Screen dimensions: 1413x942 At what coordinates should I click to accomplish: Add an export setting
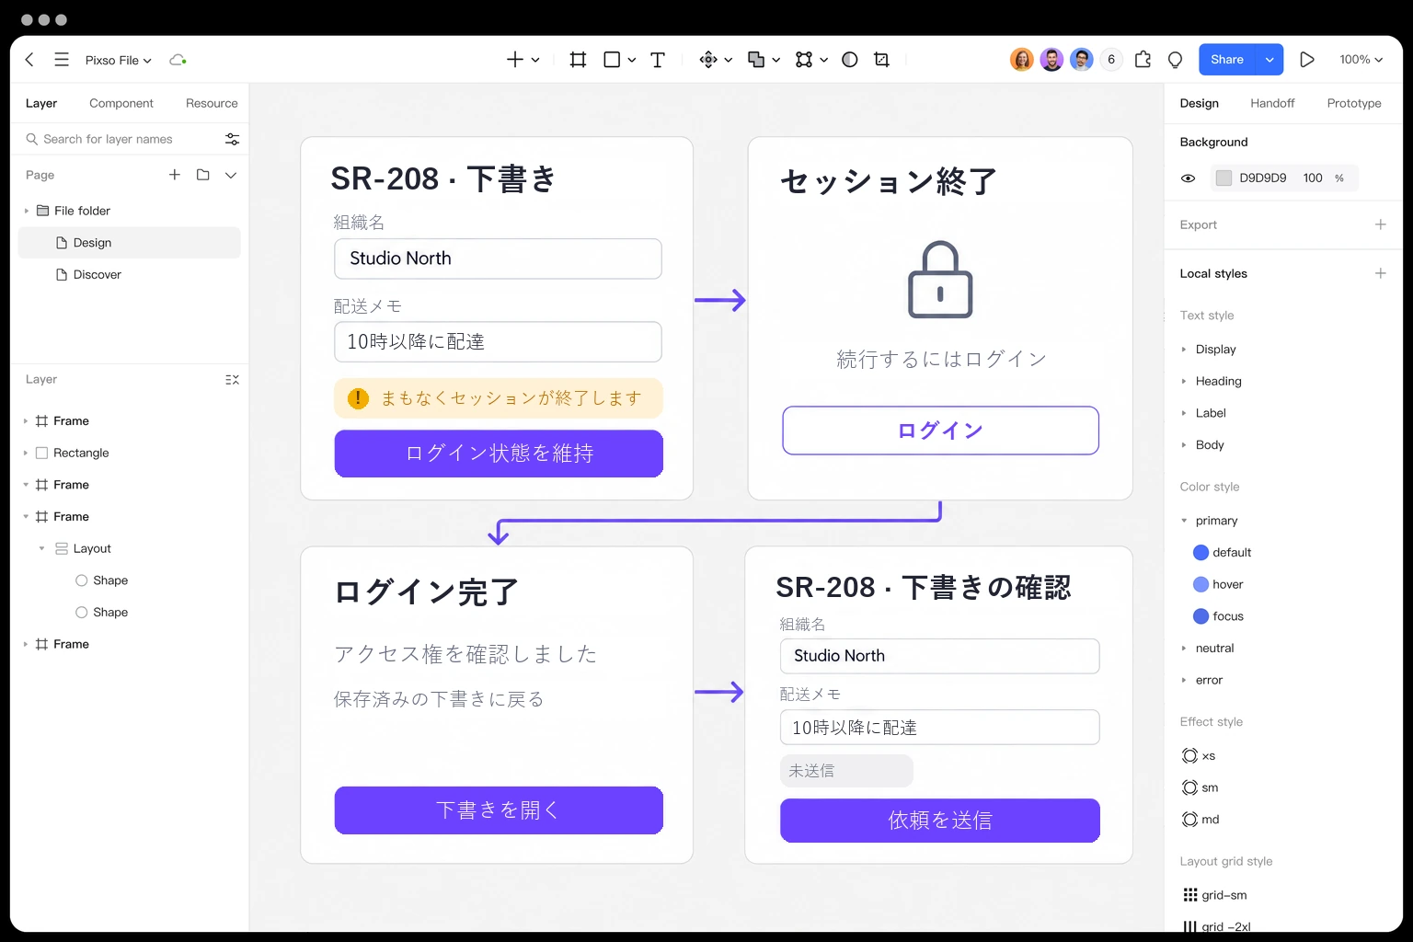(1380, 224)
